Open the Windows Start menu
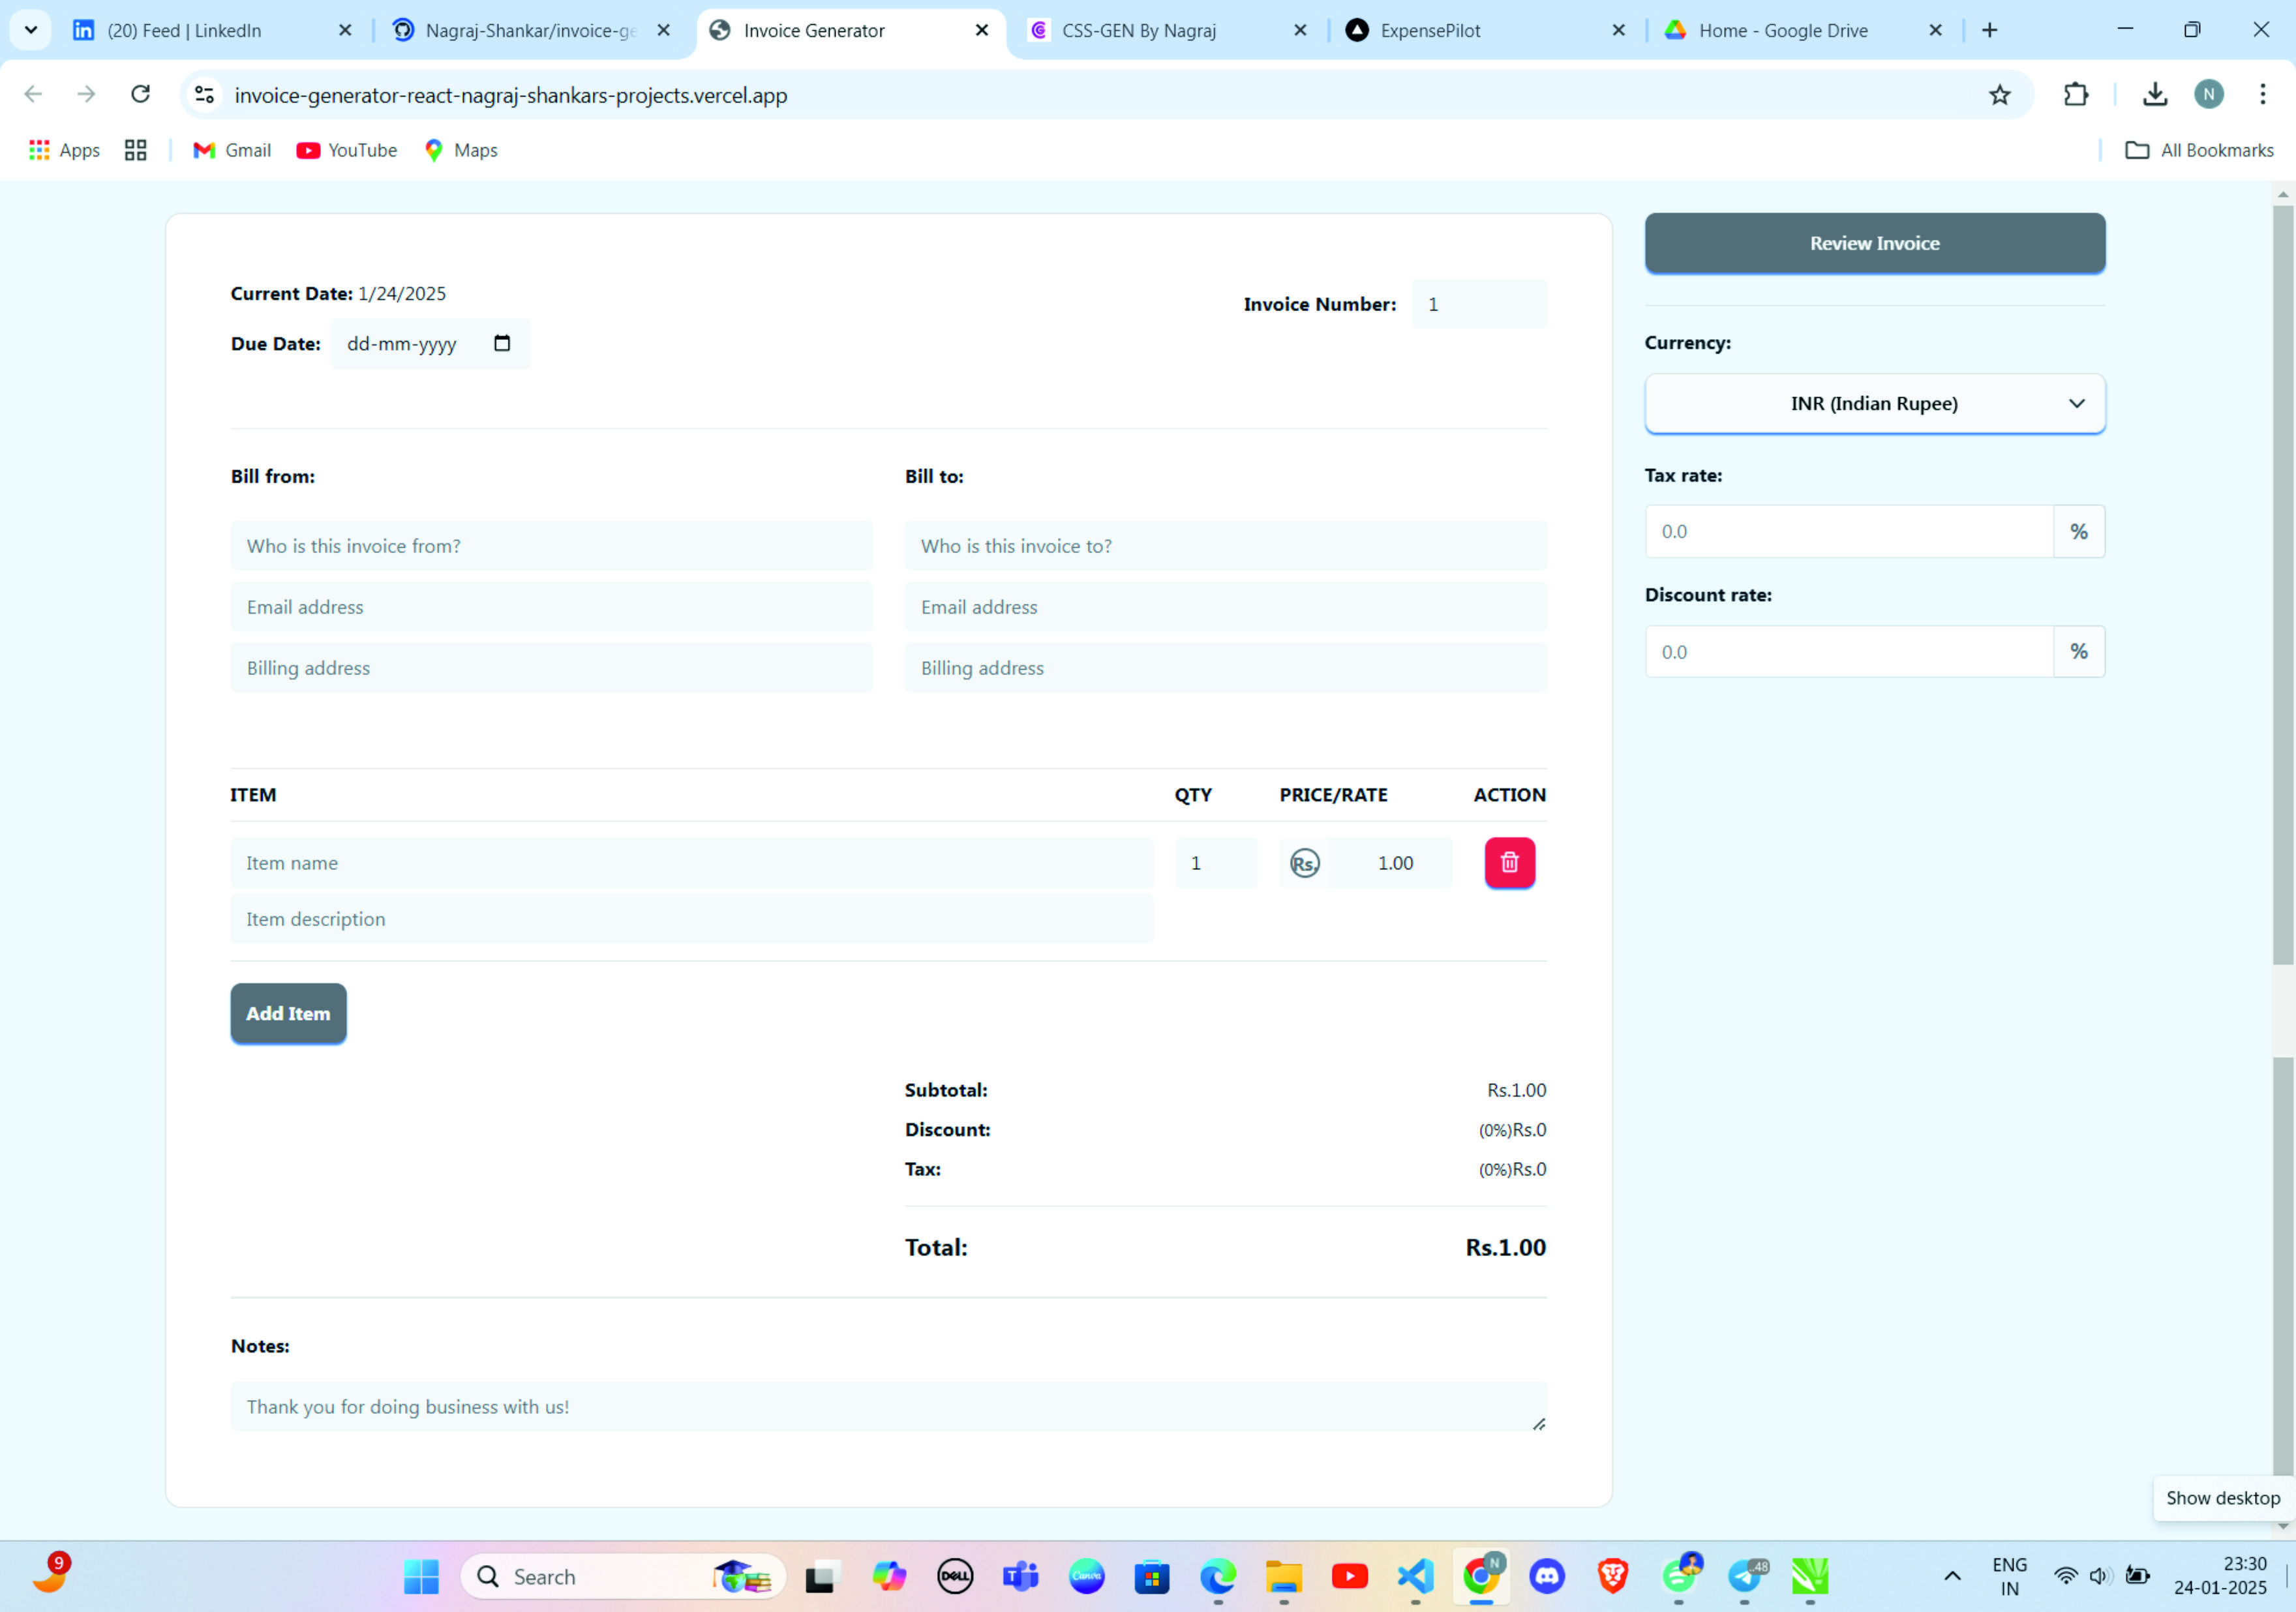The width and height of the screenshot is (2296, 1612). (x=421, y=1577)
